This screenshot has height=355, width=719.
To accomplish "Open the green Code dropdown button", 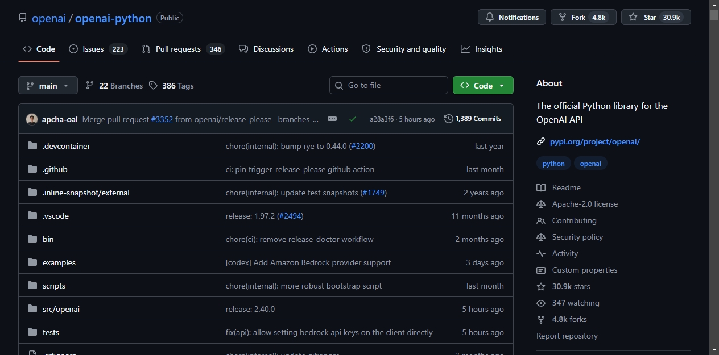I will [483, 85].
